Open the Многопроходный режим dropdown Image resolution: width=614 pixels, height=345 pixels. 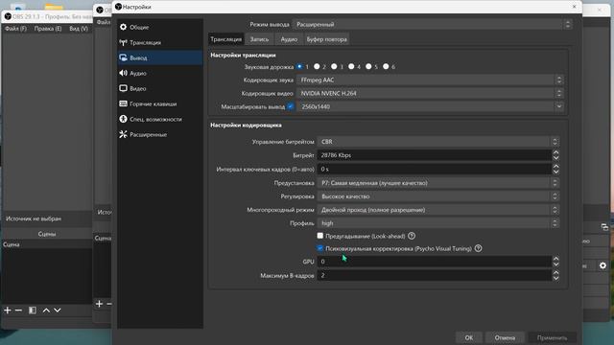pyautogui.click(x=438, y=210)
